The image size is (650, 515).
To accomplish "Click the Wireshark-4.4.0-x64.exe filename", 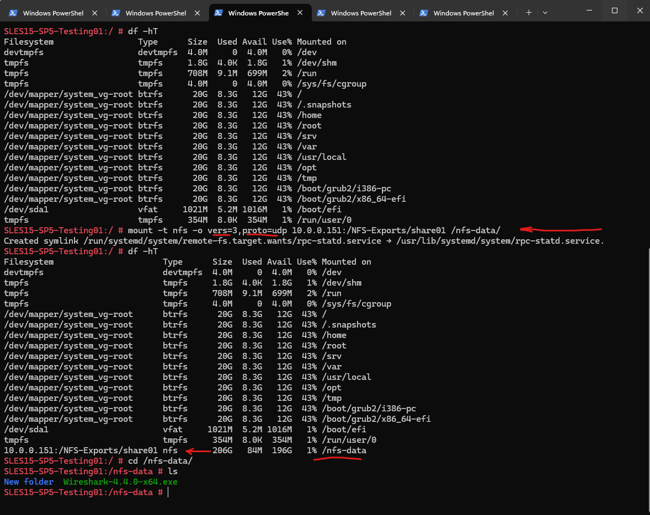I will pyautogui.click(x=120, y=482).
